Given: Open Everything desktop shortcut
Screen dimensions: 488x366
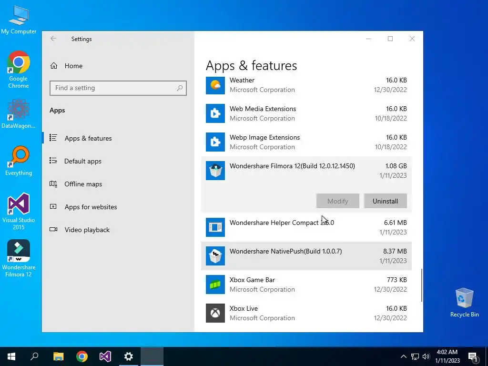Looking at the screenshot, I should 19,161.
